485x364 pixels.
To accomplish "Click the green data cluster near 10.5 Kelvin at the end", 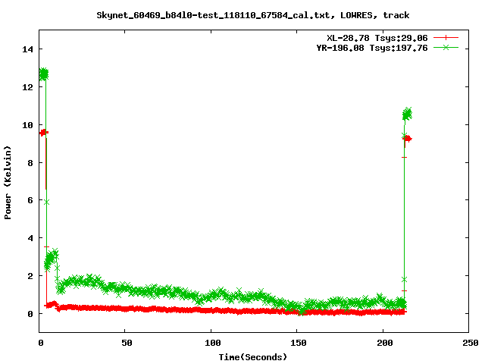I will point(407,115).
